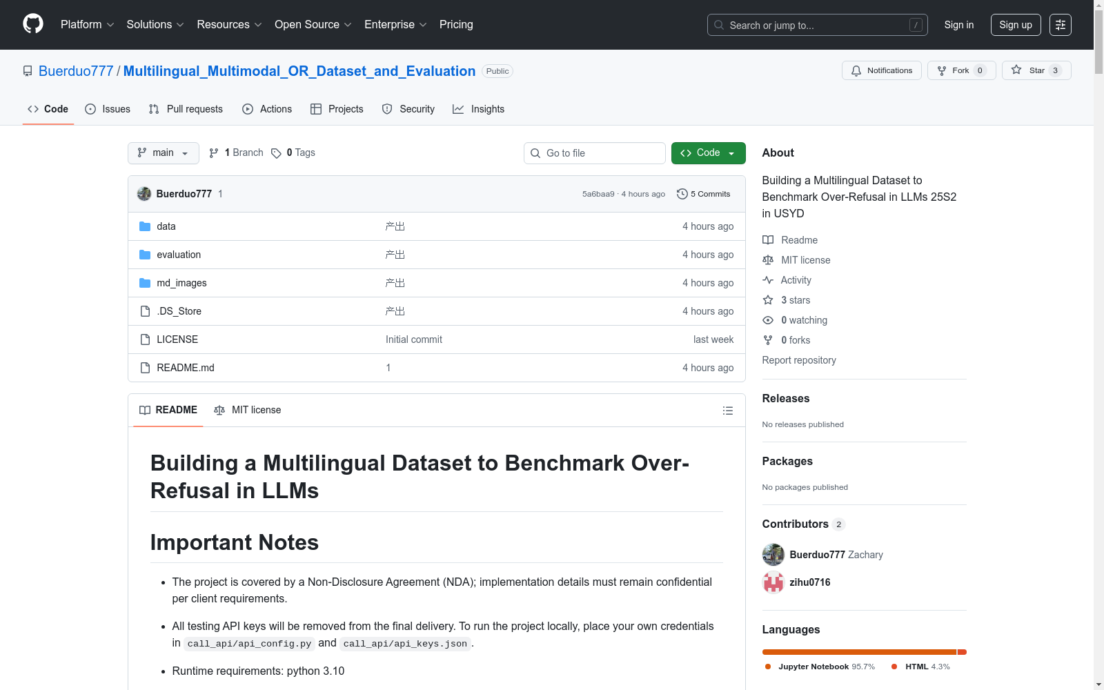The height and width of the screenshot is (690, 1104).
Task: Click the Sign in link
Action: click(959, 25)
